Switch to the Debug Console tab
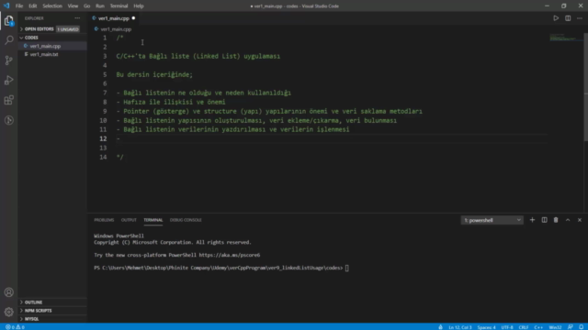The height and width of the screenshot is (330, 588). [186, 220]
